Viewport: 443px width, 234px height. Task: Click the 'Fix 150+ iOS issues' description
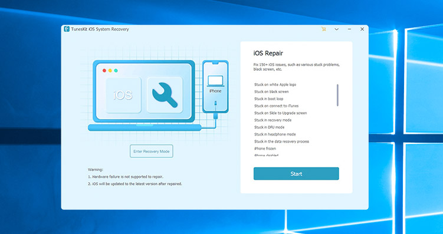tap(296, 67)
